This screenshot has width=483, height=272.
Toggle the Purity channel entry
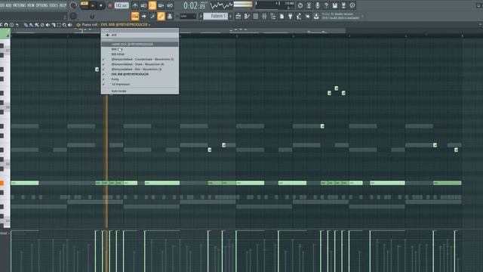point(140,79)
